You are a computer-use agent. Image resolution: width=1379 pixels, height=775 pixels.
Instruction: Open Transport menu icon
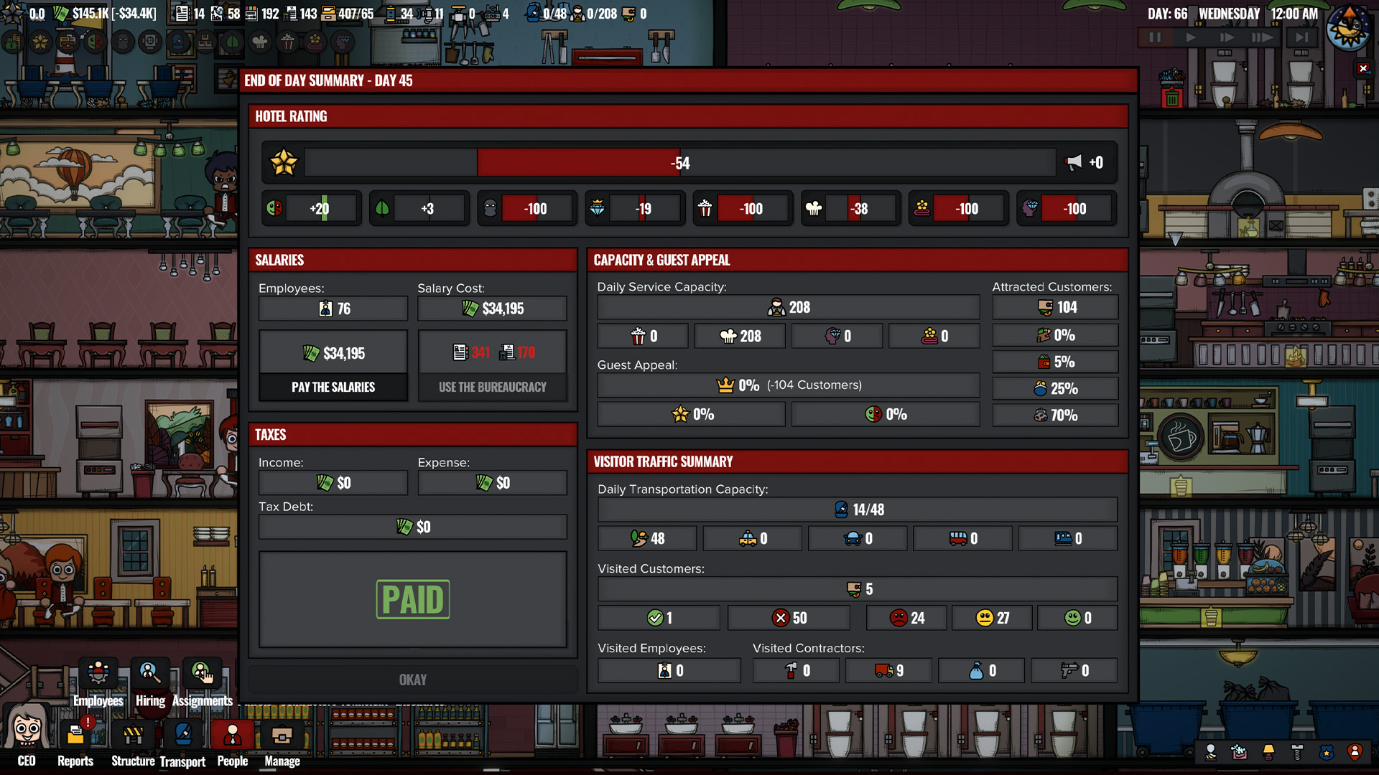coord(182,736)
